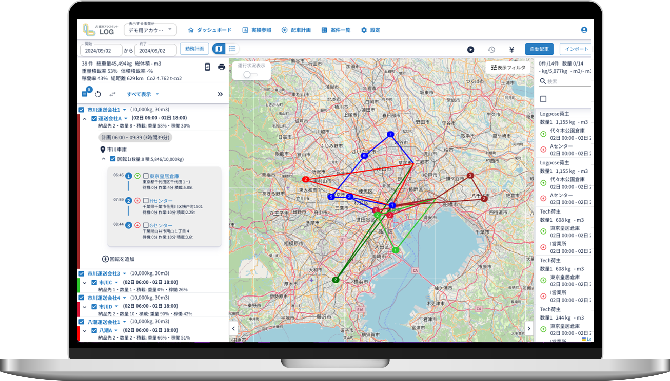Screen dimensions: 670x381
Task: Open the 実績参照 menu
Action: pyautogui.click(x=257, y=30)
